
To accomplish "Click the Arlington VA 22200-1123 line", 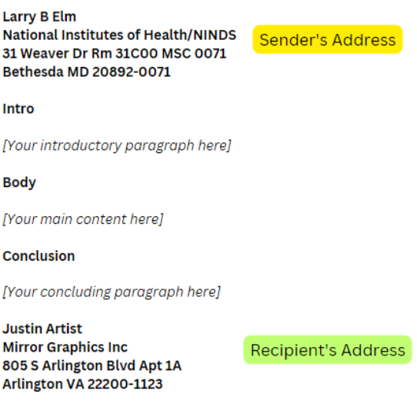I will point(82,384).
